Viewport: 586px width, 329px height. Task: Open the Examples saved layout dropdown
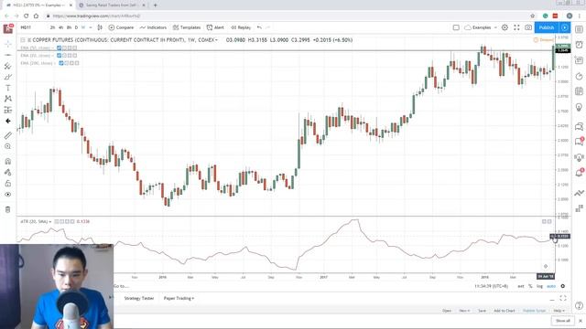click(x=481, y=27)
